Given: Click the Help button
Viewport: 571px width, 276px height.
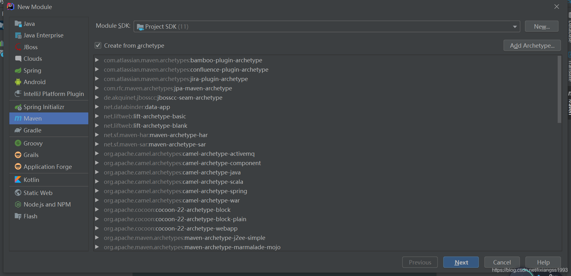Looking at the screenshot, I should pyautogui.click(x=543, y=262).
